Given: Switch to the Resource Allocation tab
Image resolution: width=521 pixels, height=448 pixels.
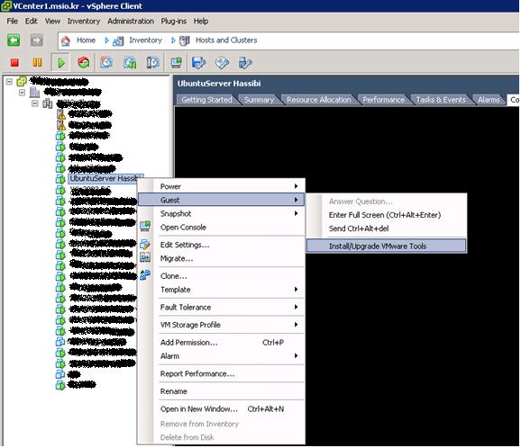Looking at the screenshot, I should click(319, 100).
